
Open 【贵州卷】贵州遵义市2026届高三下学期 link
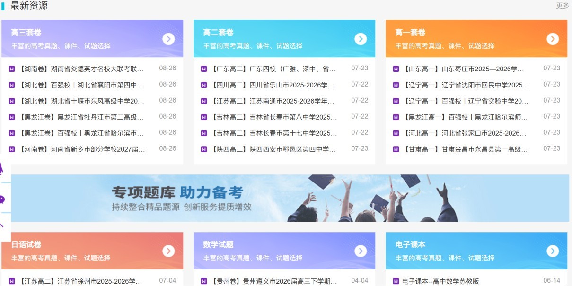[273, 281]
